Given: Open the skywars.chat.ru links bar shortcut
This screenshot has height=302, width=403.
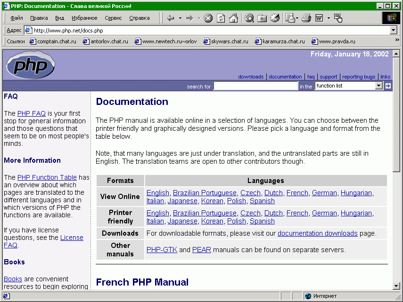Looking at the screenshot, I should pos(226,41).
